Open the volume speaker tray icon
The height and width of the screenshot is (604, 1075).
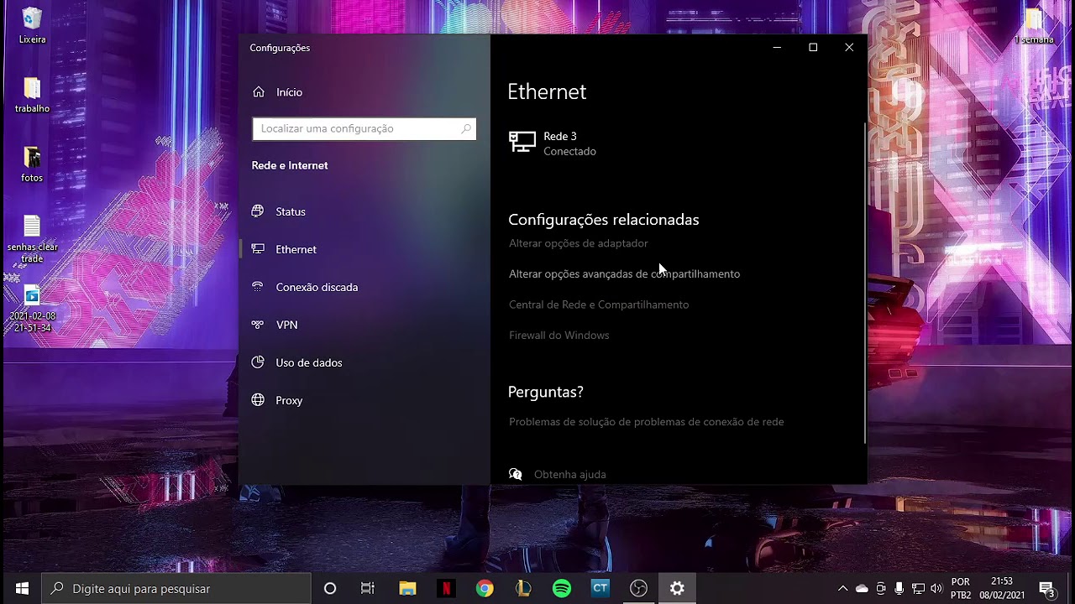point(936,589)
